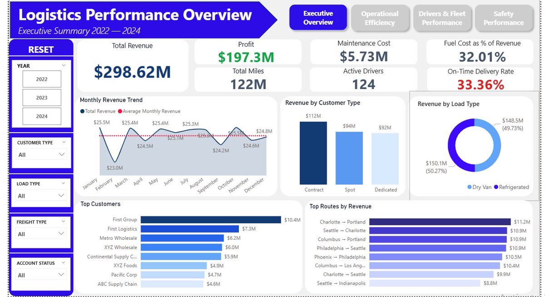Select year 2024 in the Year slicer

42,116
